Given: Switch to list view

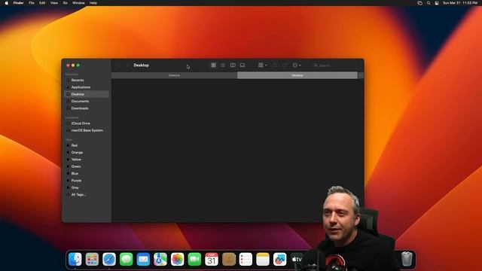Looking at the screenshot, I should click(223, 65).
